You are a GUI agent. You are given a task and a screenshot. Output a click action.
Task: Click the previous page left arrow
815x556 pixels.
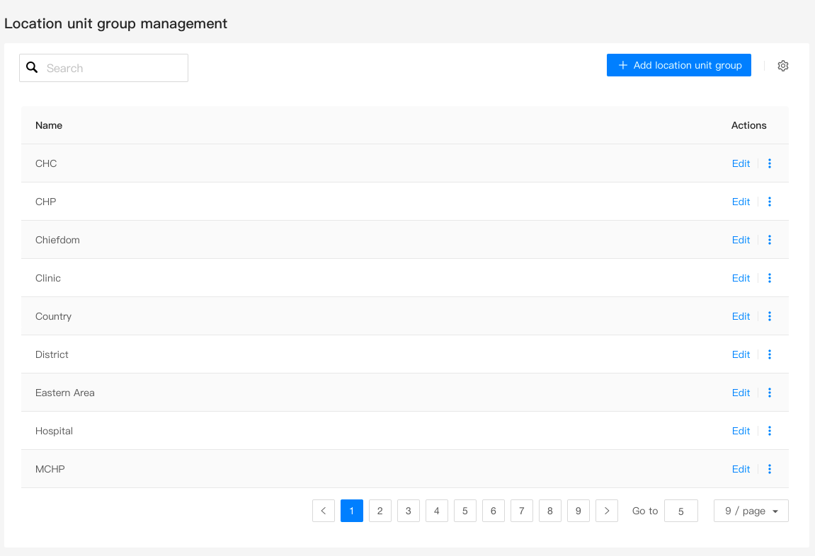(324, 510)
